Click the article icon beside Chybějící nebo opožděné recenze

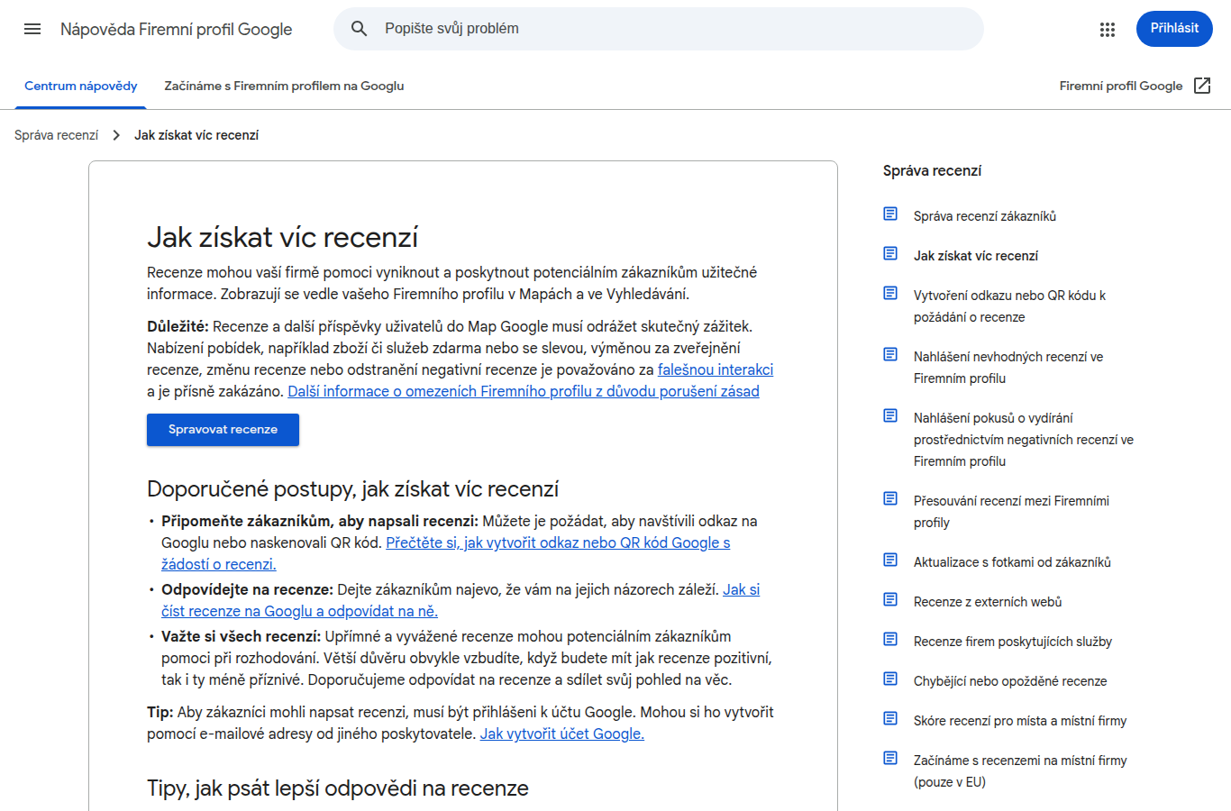tap(890, 679)
